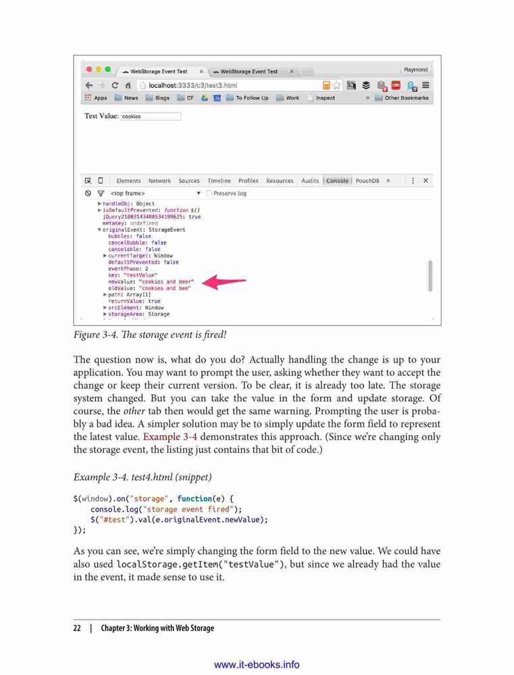
Task: Open the Blogs bookmarks folder
Action: [157, 98]
